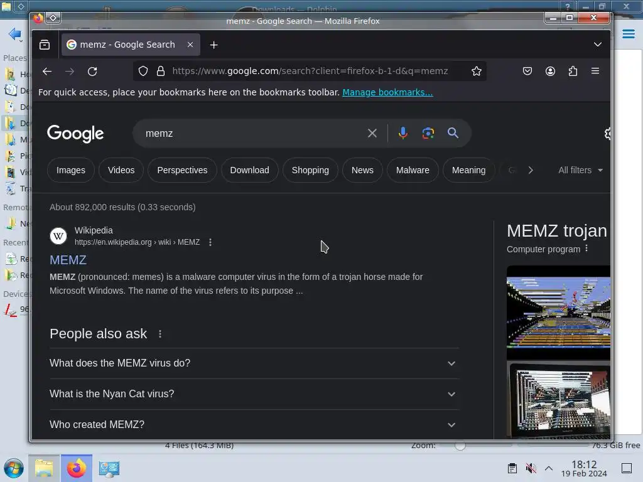
Task: Open the Save to Pocket icon
Action: [x=527, y=72]
